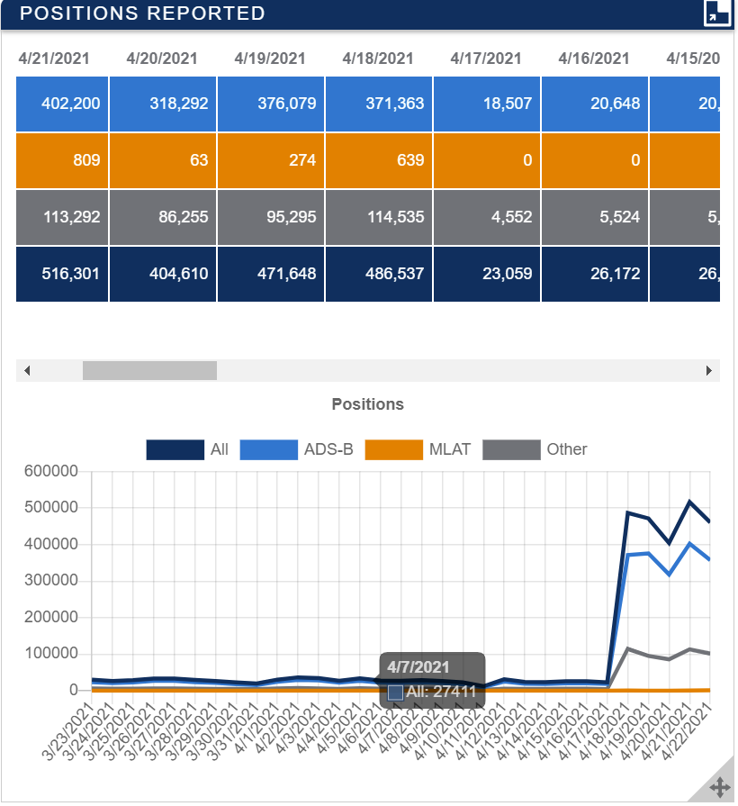Select the total cell 404,610

[163, 274]
